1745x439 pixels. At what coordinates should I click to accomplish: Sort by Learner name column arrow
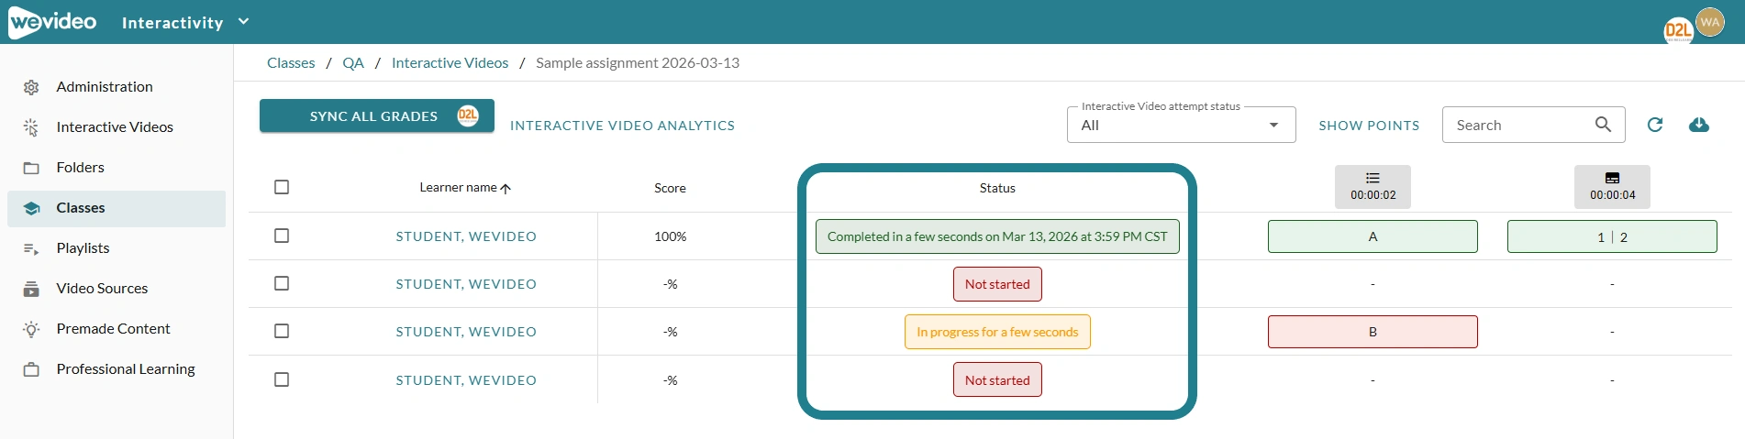(506, 188)
